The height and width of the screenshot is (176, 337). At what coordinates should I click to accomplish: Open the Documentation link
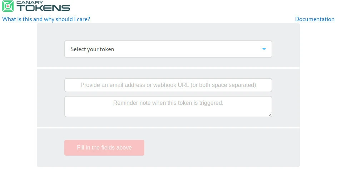314,19
